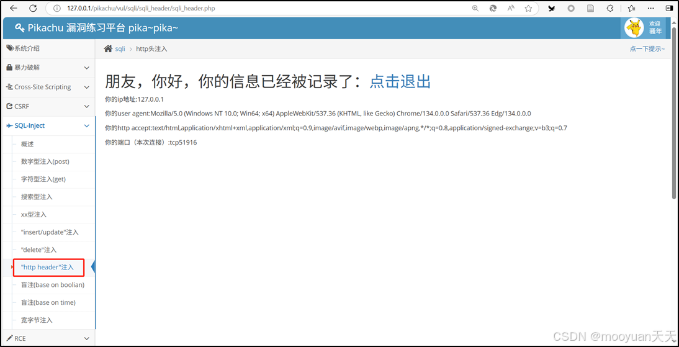The height and width of the screenshot is (347, 679).
Task: Collapse the SQL-Inject menu chevron
Action: click(87, 125)
